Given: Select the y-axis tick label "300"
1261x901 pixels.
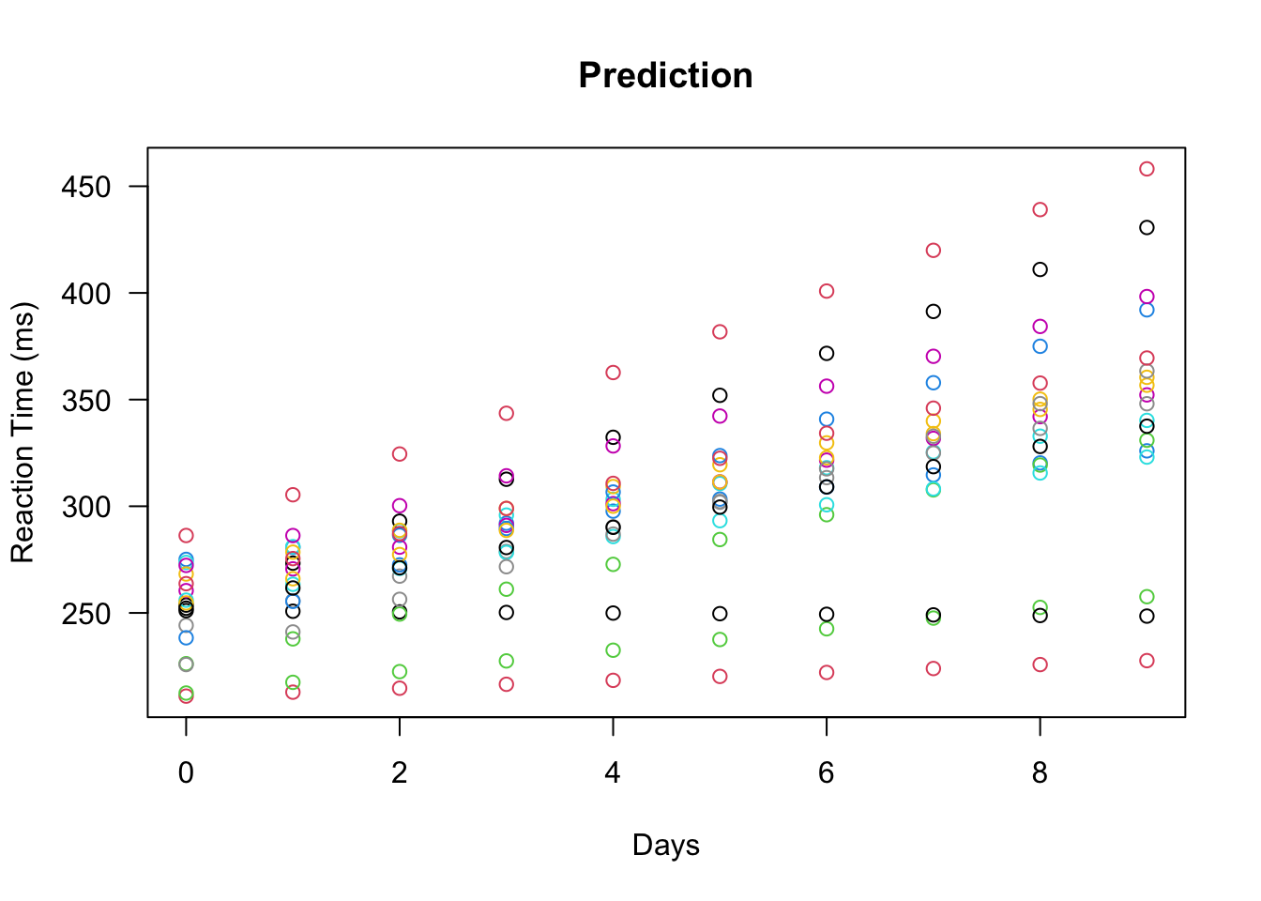Looking at the screenshot, I should click(86, 507).
